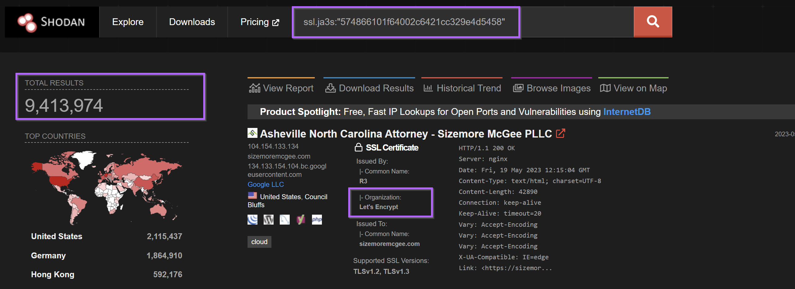Filter by Germany in Top Countries
The width and height of the screenshot is (795, 289).
(48, 256)
